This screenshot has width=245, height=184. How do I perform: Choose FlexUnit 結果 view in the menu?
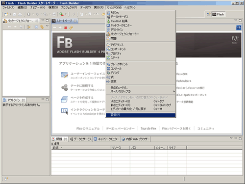point(141,21)
